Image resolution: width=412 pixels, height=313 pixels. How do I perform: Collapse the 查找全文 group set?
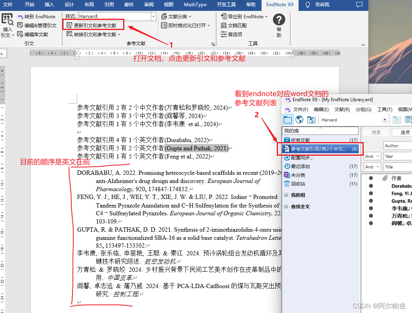tap(286, 206)
